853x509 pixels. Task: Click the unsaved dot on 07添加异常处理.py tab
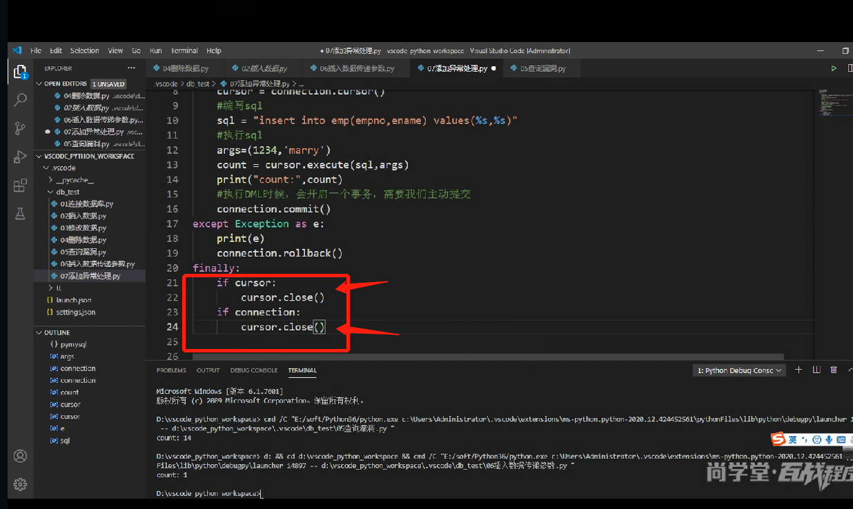coord(493,68)
